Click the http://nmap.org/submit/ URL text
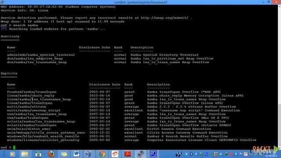This screenshot has height=158, width=281. 165,18
